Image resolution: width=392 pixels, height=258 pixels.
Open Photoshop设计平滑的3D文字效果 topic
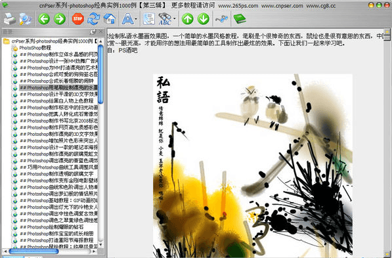tap(58, 95)
